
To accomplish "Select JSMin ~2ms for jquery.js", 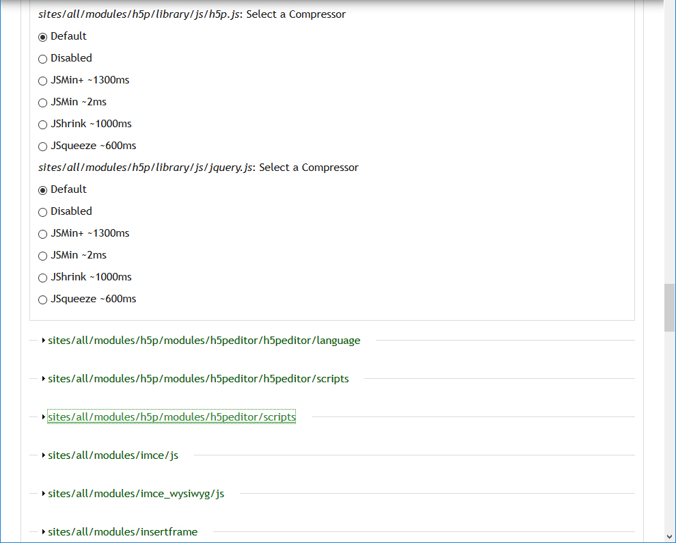I will [x=42, y=256].
